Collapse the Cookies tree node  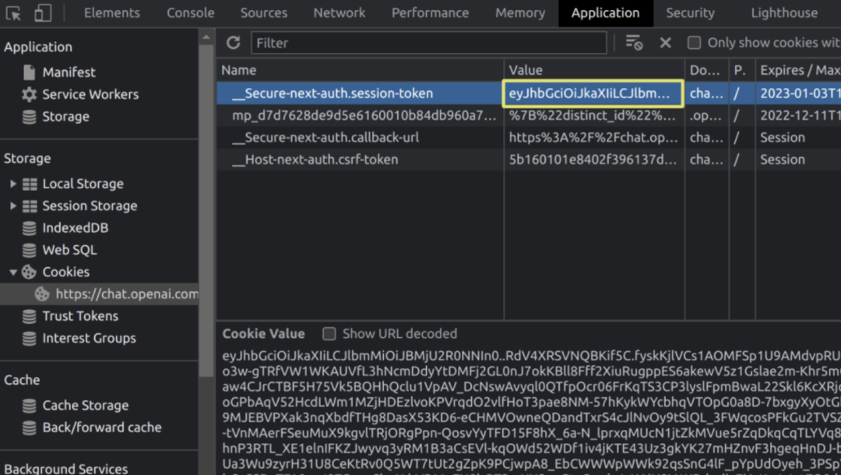coord(12,273)
